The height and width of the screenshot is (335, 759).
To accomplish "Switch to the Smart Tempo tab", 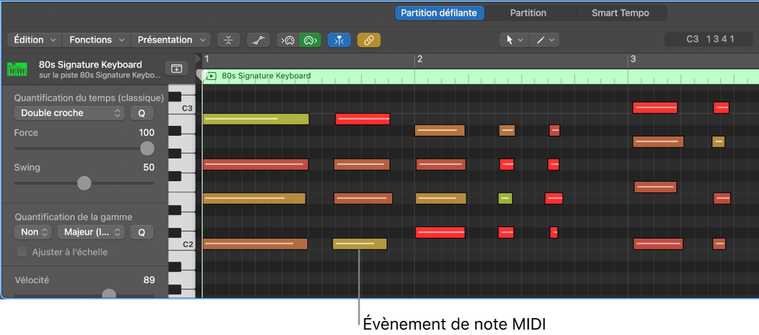I will click(x=620, y=13).
